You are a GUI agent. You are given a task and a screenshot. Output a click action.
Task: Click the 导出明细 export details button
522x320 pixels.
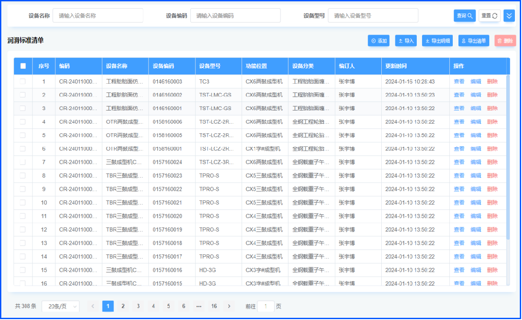pos(437,41)
